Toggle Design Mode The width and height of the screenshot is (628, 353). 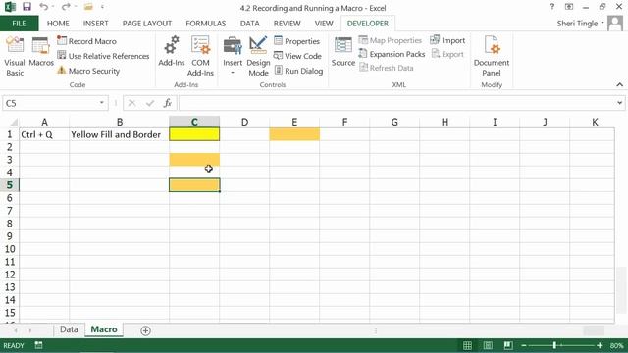tap(258, 56)
